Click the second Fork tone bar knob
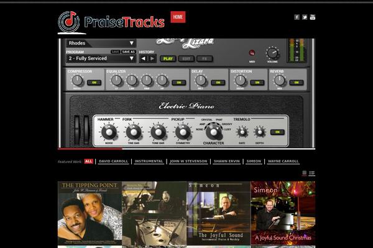This screenshot has width=373, height=248. 158,132
